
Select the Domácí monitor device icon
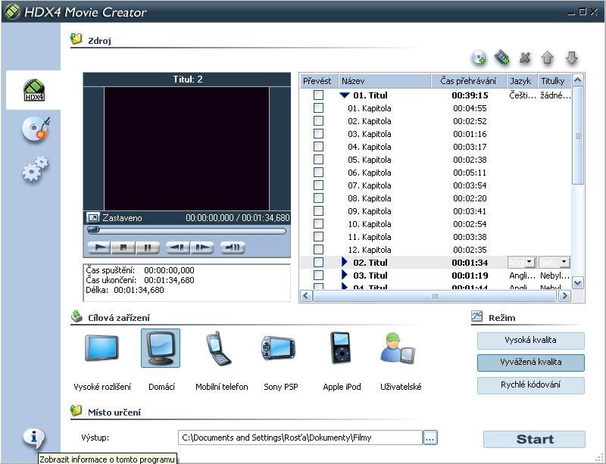coord(161,348)
